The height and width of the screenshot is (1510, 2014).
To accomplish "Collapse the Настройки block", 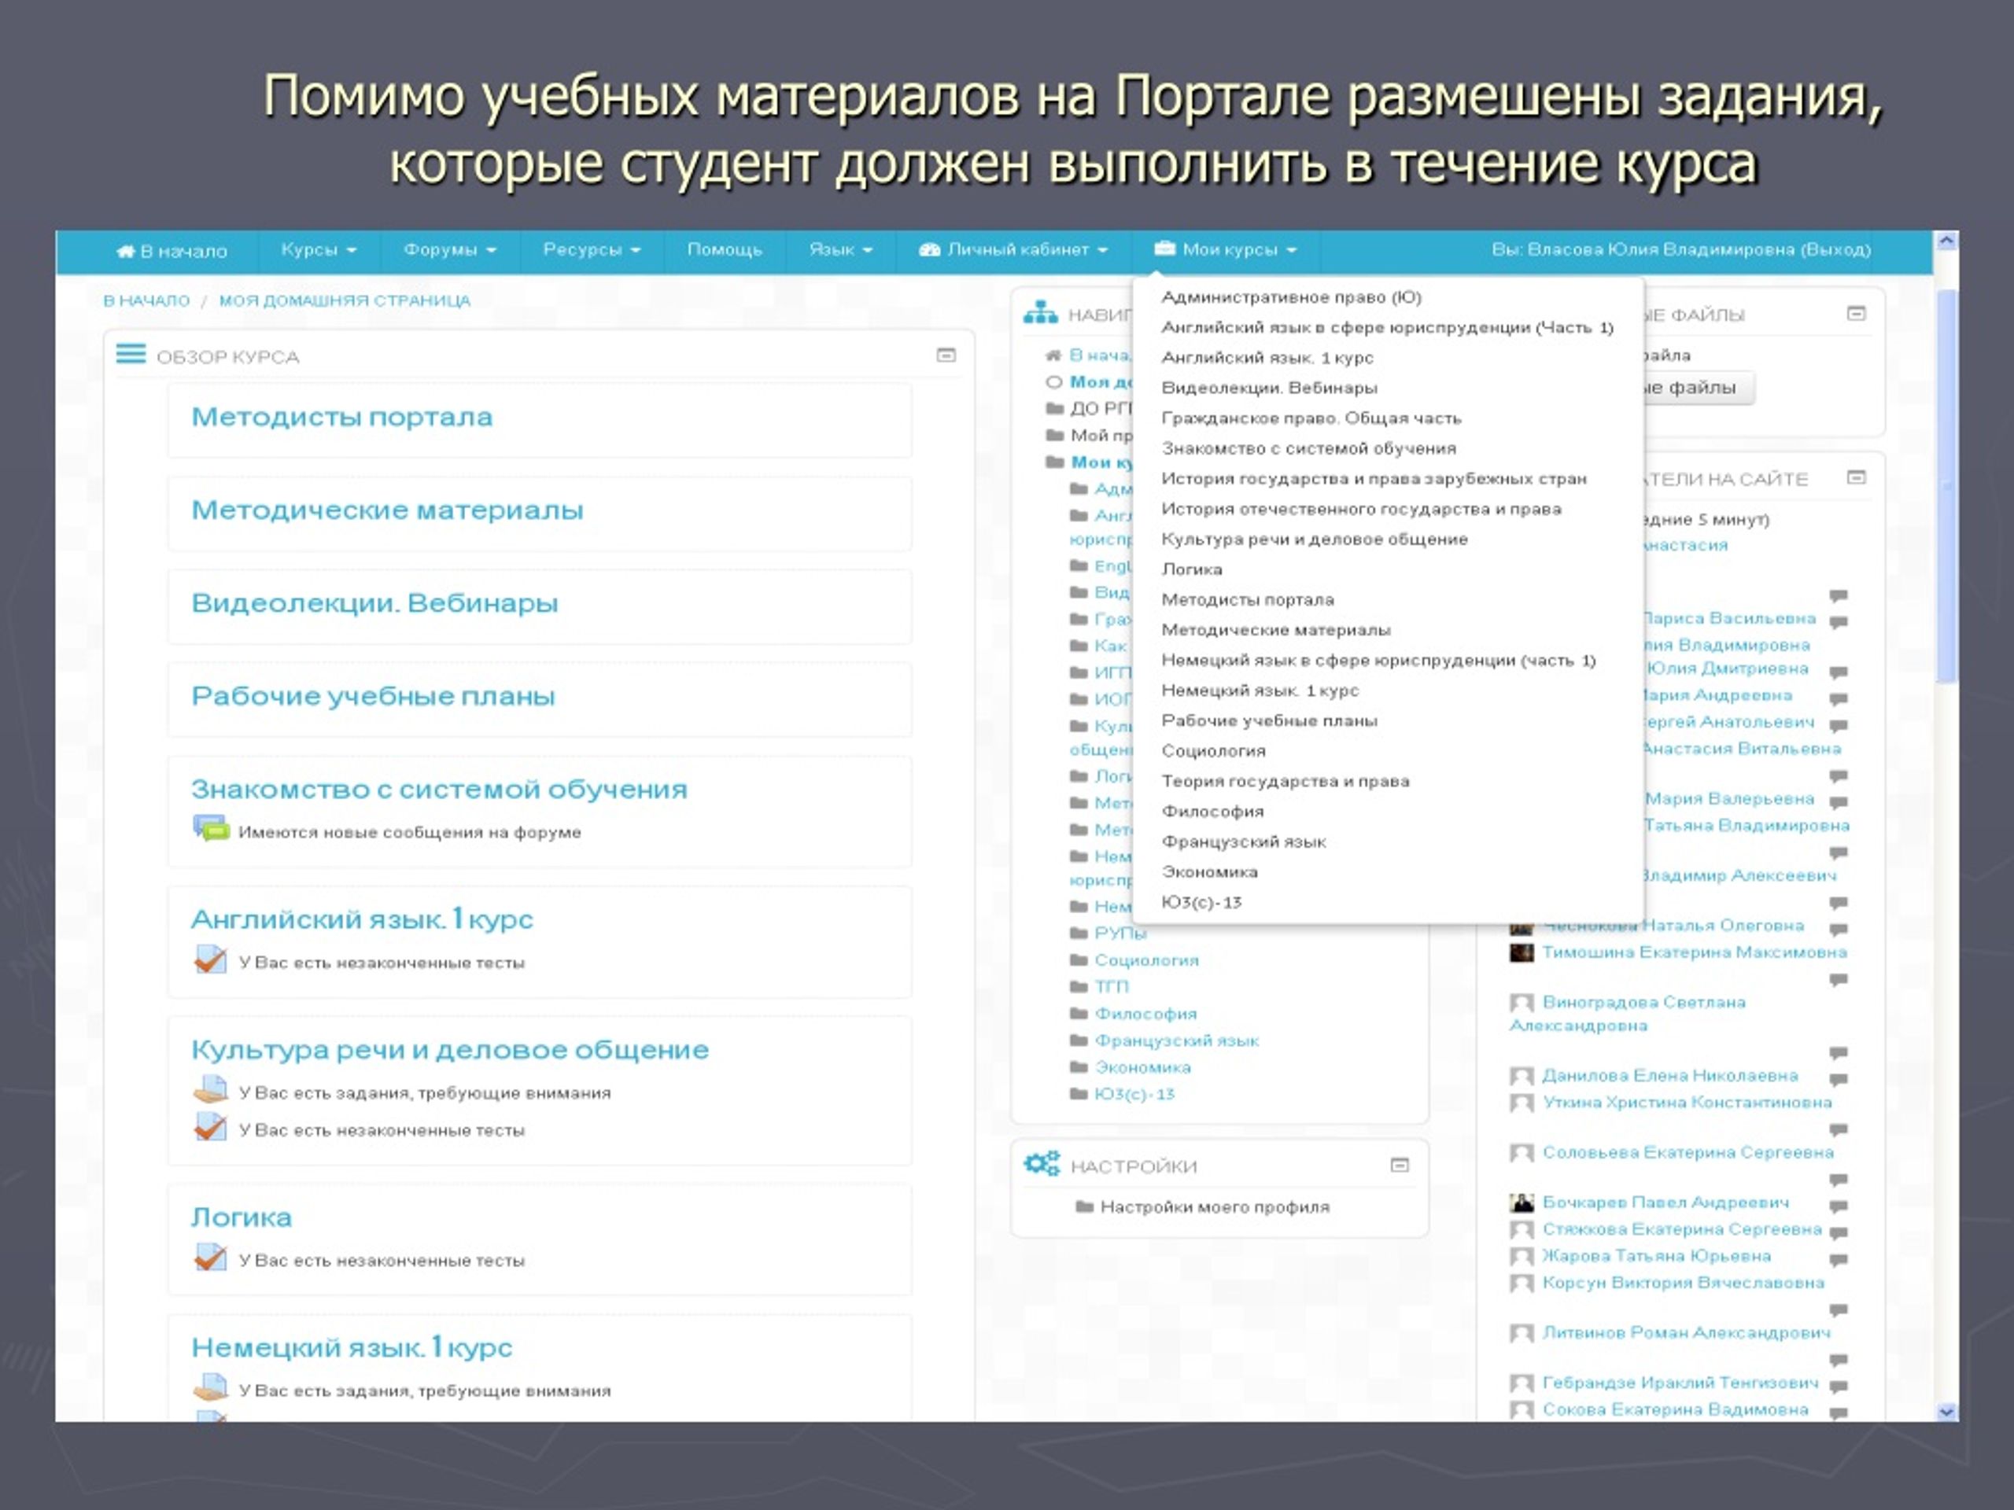I will pyautogui.click(x=1400, y=1165).
